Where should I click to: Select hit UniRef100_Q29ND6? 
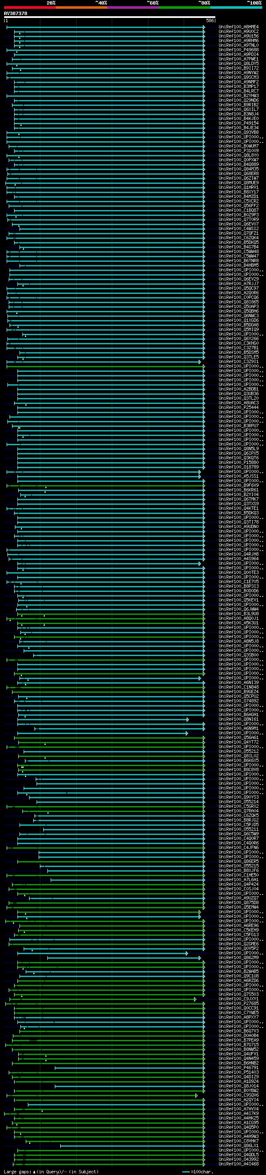[239, 100]
